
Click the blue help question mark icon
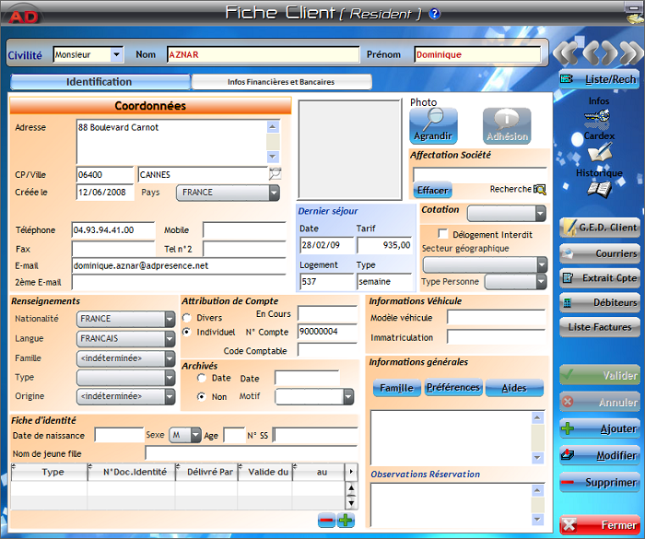click(x=435, y=14)
